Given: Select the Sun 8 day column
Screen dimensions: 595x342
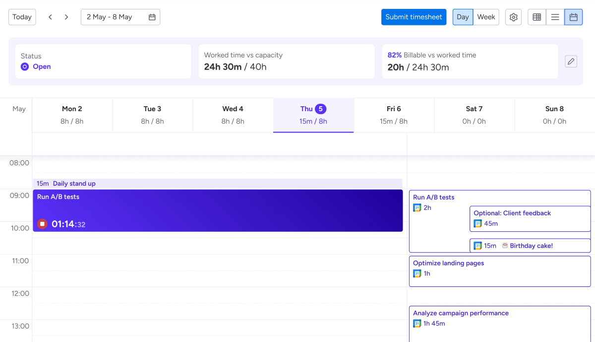Looking at the screenshot, I should pyautogui.click(x=554, y=115).
